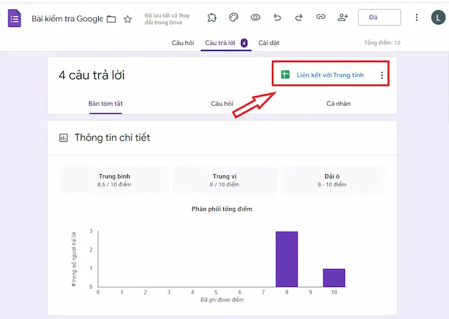Click the undo arrow
The height and width of the screenshot is (319, 449).
277,17
